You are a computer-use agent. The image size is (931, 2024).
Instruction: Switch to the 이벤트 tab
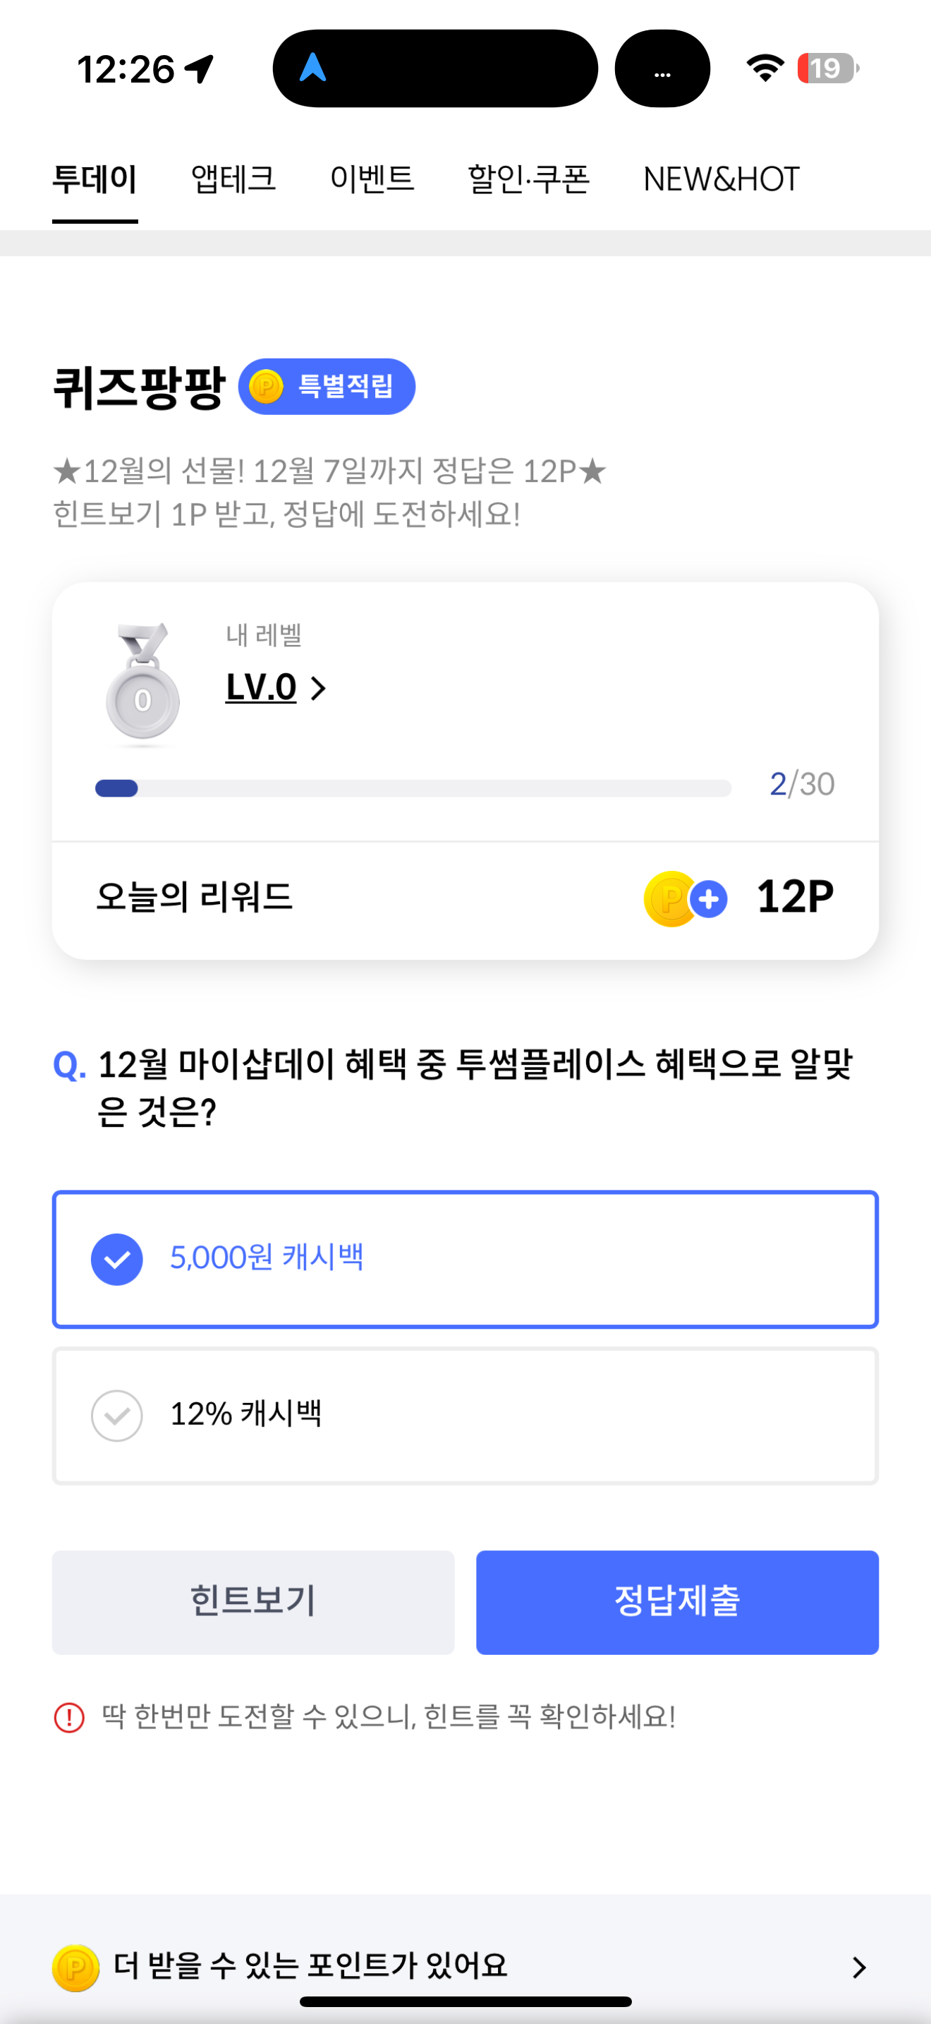coord(372,180)
